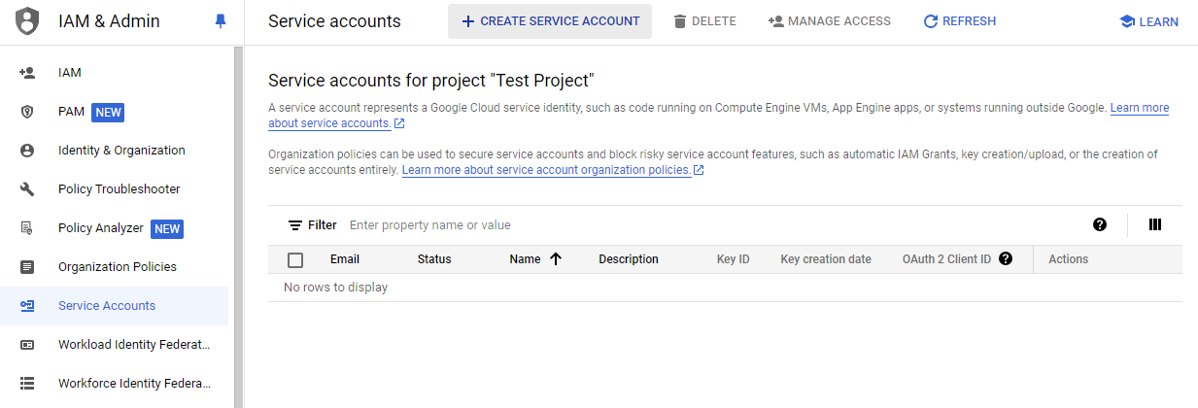Select Policy Analyzer in the sidebar
The width and height of the screenshot is (1198, 408).
pos(100,228)
